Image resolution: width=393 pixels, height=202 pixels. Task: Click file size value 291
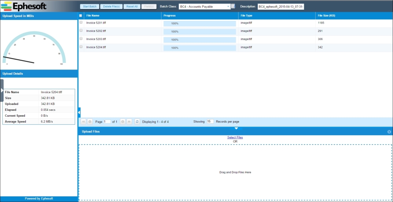[x=320, y=31]
